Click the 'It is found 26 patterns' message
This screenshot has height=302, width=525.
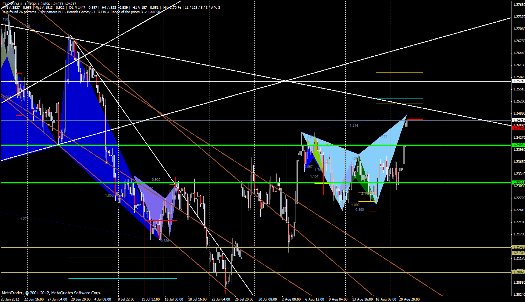tap(19, 12)
